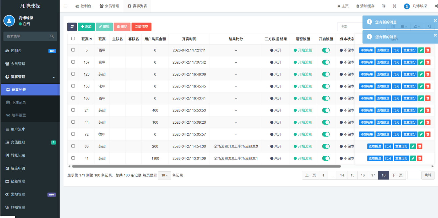Click red delete trash for league Id 44
Viewport: 438px width, 218px height.
coord(428,122)
